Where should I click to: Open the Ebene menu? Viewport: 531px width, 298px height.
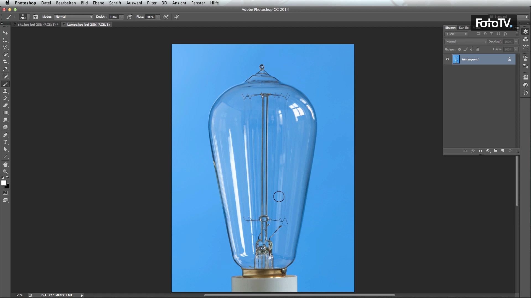[x=98, y=3]
